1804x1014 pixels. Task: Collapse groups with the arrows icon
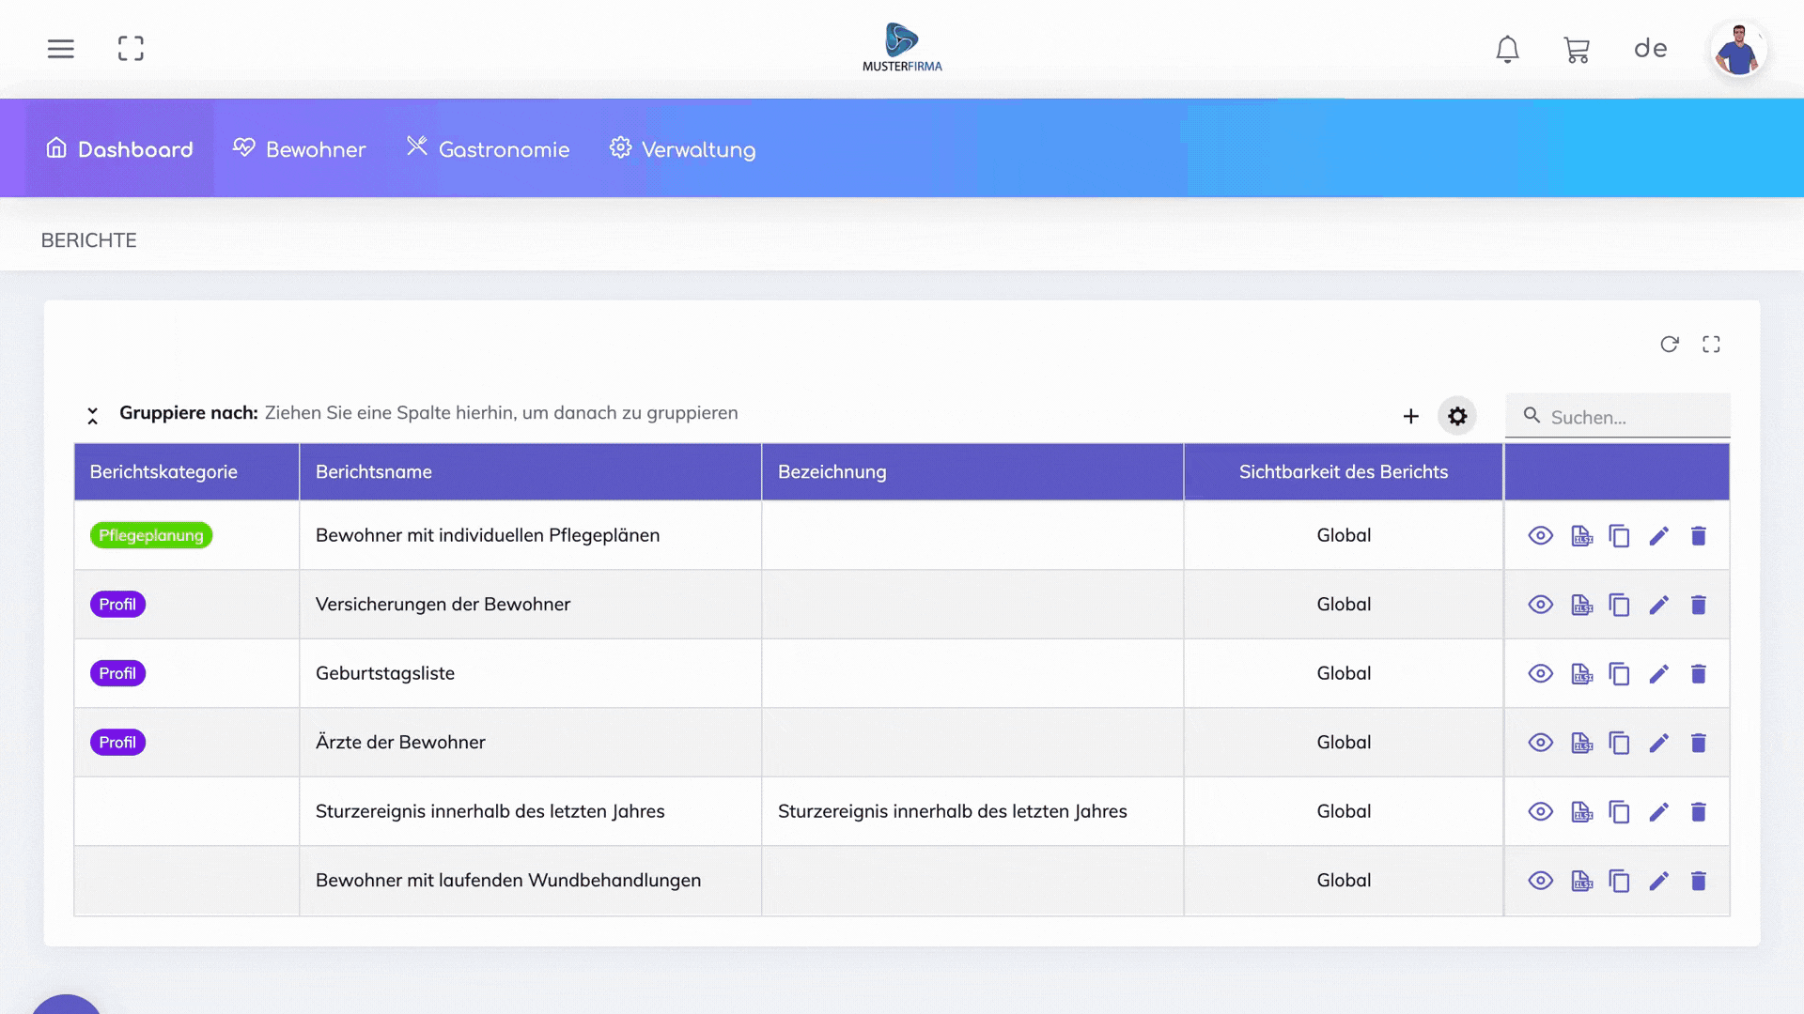coord(92,416)
